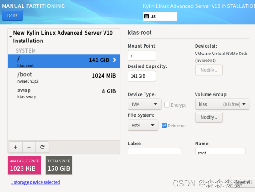Screen dimensions: 255x192
Task: Click the VMware Virtual NVMe Disk text
Action: click(221, 54)
